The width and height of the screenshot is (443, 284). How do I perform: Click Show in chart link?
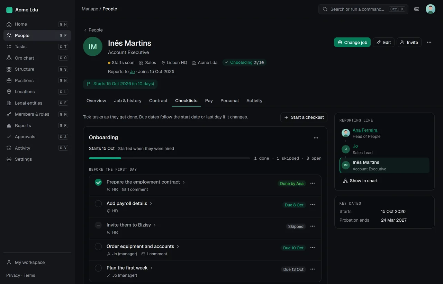pyautogui.click(x=360, y=181)
